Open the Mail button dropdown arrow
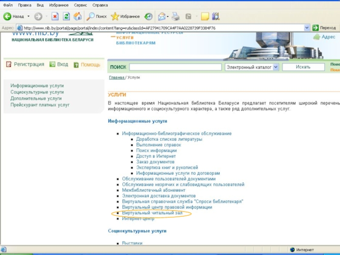Image resolution: width=340 pixels, height=255 pixels. (x=167, y=17)
